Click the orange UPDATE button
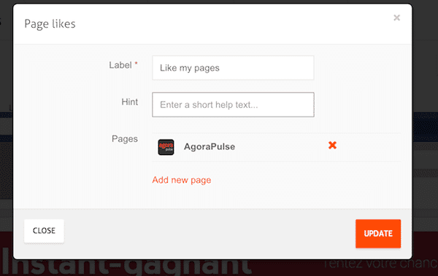The width and height of the screenshot is (438, 276). pyautogui.click(x=378, y=233)
